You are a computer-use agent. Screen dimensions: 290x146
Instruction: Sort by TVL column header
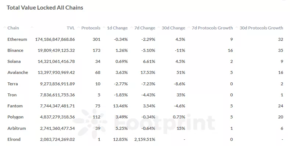point(71,28)
